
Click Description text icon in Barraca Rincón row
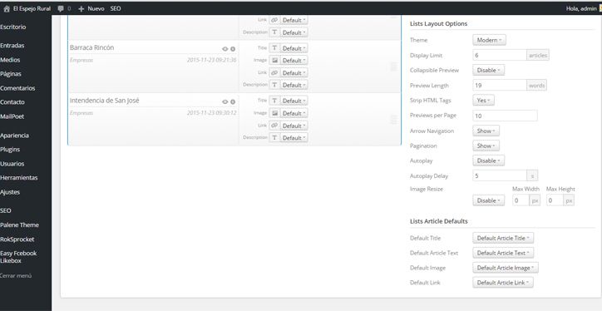click(x=274, y=85)
